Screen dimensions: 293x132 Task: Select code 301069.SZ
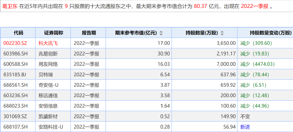(15, 117)
